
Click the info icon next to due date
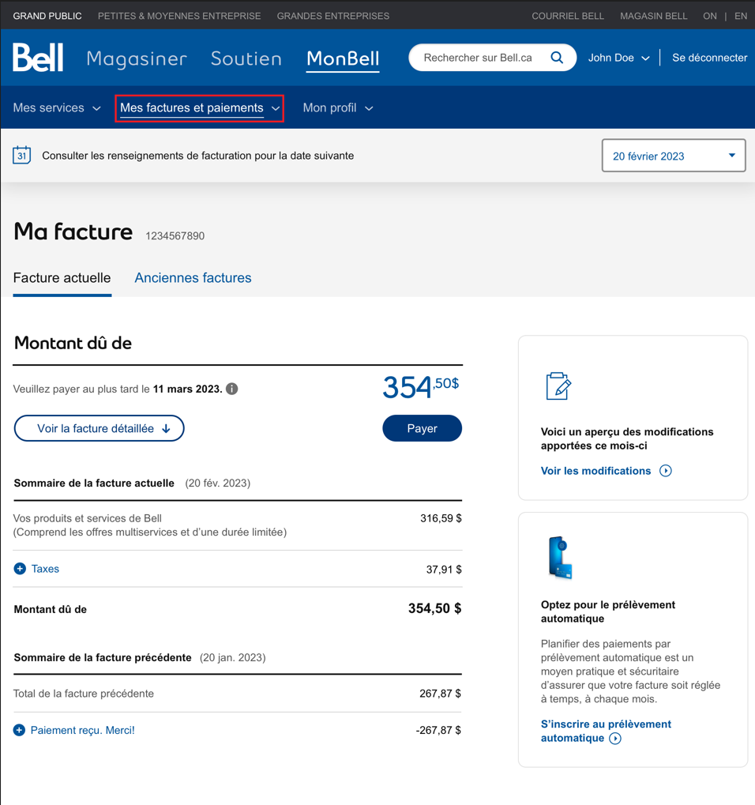[x=232, y=389]
